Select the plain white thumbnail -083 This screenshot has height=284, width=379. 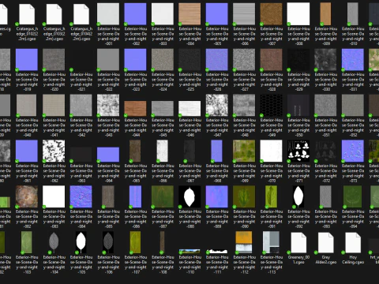(x=54, y=196)
